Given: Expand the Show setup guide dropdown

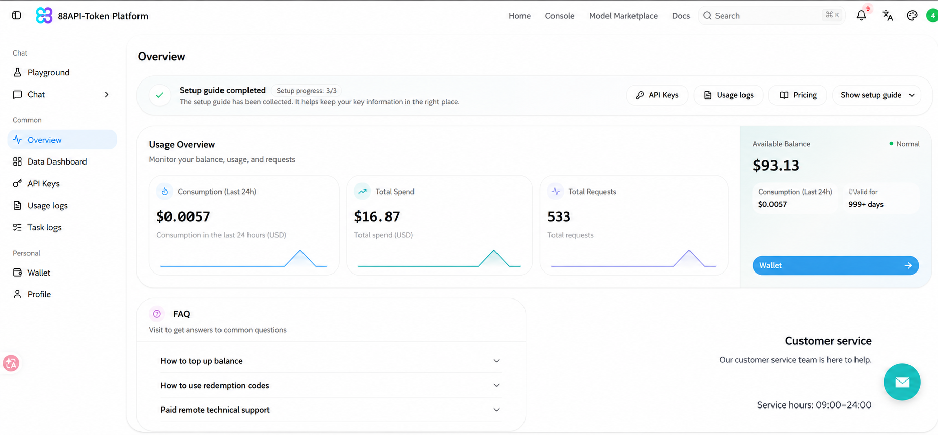Looking at the screenshot, I should [x=877, y=95].
